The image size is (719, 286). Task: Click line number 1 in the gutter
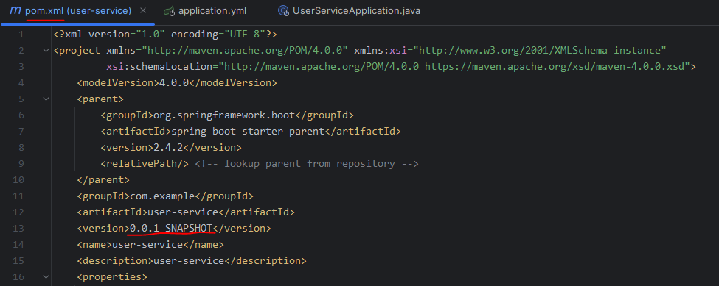(x=21, y=35)
